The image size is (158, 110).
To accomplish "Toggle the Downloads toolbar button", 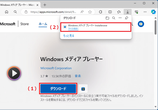I will click(128, 12).
